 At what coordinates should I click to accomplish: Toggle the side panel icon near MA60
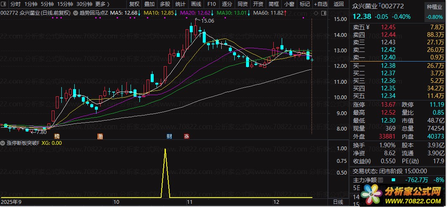click(x=323, y=13)
